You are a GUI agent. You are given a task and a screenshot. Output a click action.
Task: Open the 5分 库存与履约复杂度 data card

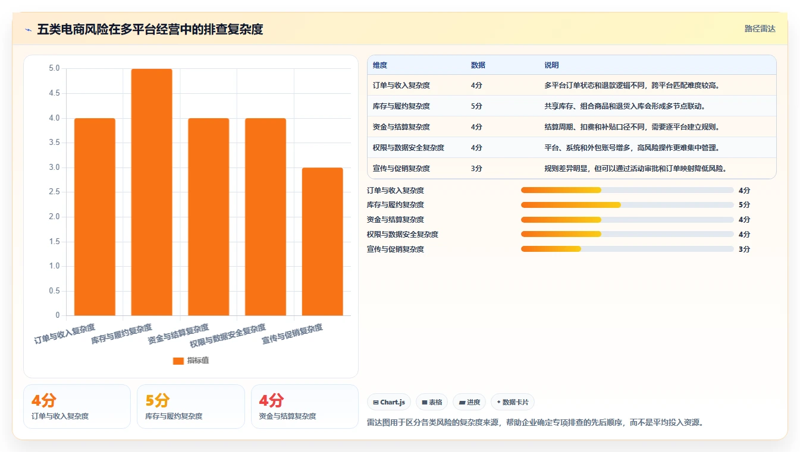tap(191, 406)
